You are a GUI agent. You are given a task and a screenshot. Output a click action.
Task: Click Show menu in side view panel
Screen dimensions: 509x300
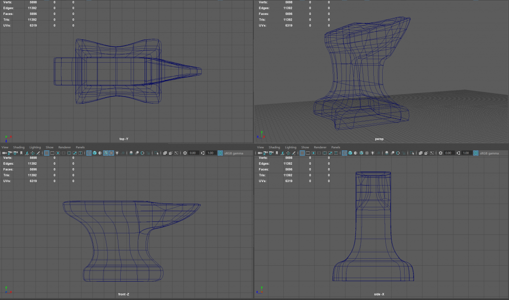tap(305, 148)
